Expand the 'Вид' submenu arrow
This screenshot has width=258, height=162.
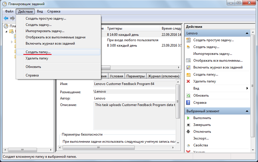tap(247, 88)
